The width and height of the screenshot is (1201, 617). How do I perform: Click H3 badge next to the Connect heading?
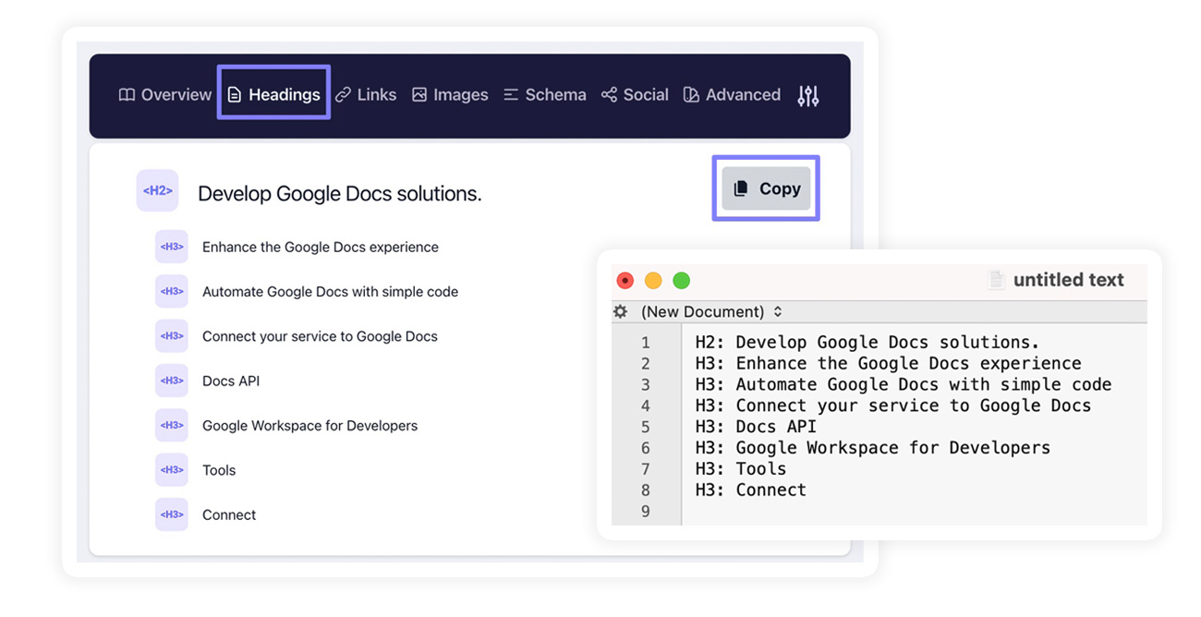pyautogui.click(x=172, y=514)
